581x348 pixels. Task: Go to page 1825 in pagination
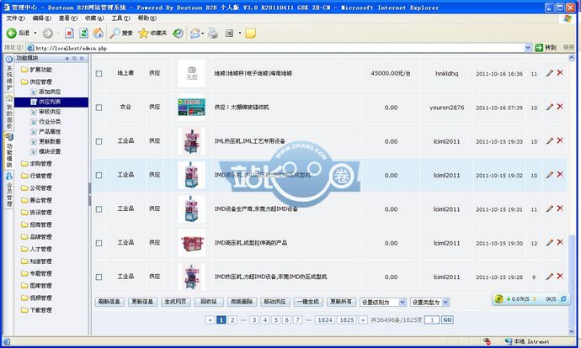pyautogui.click(x=346, y=319)
